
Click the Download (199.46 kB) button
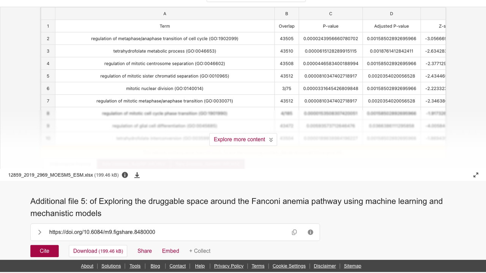point(98,251)
